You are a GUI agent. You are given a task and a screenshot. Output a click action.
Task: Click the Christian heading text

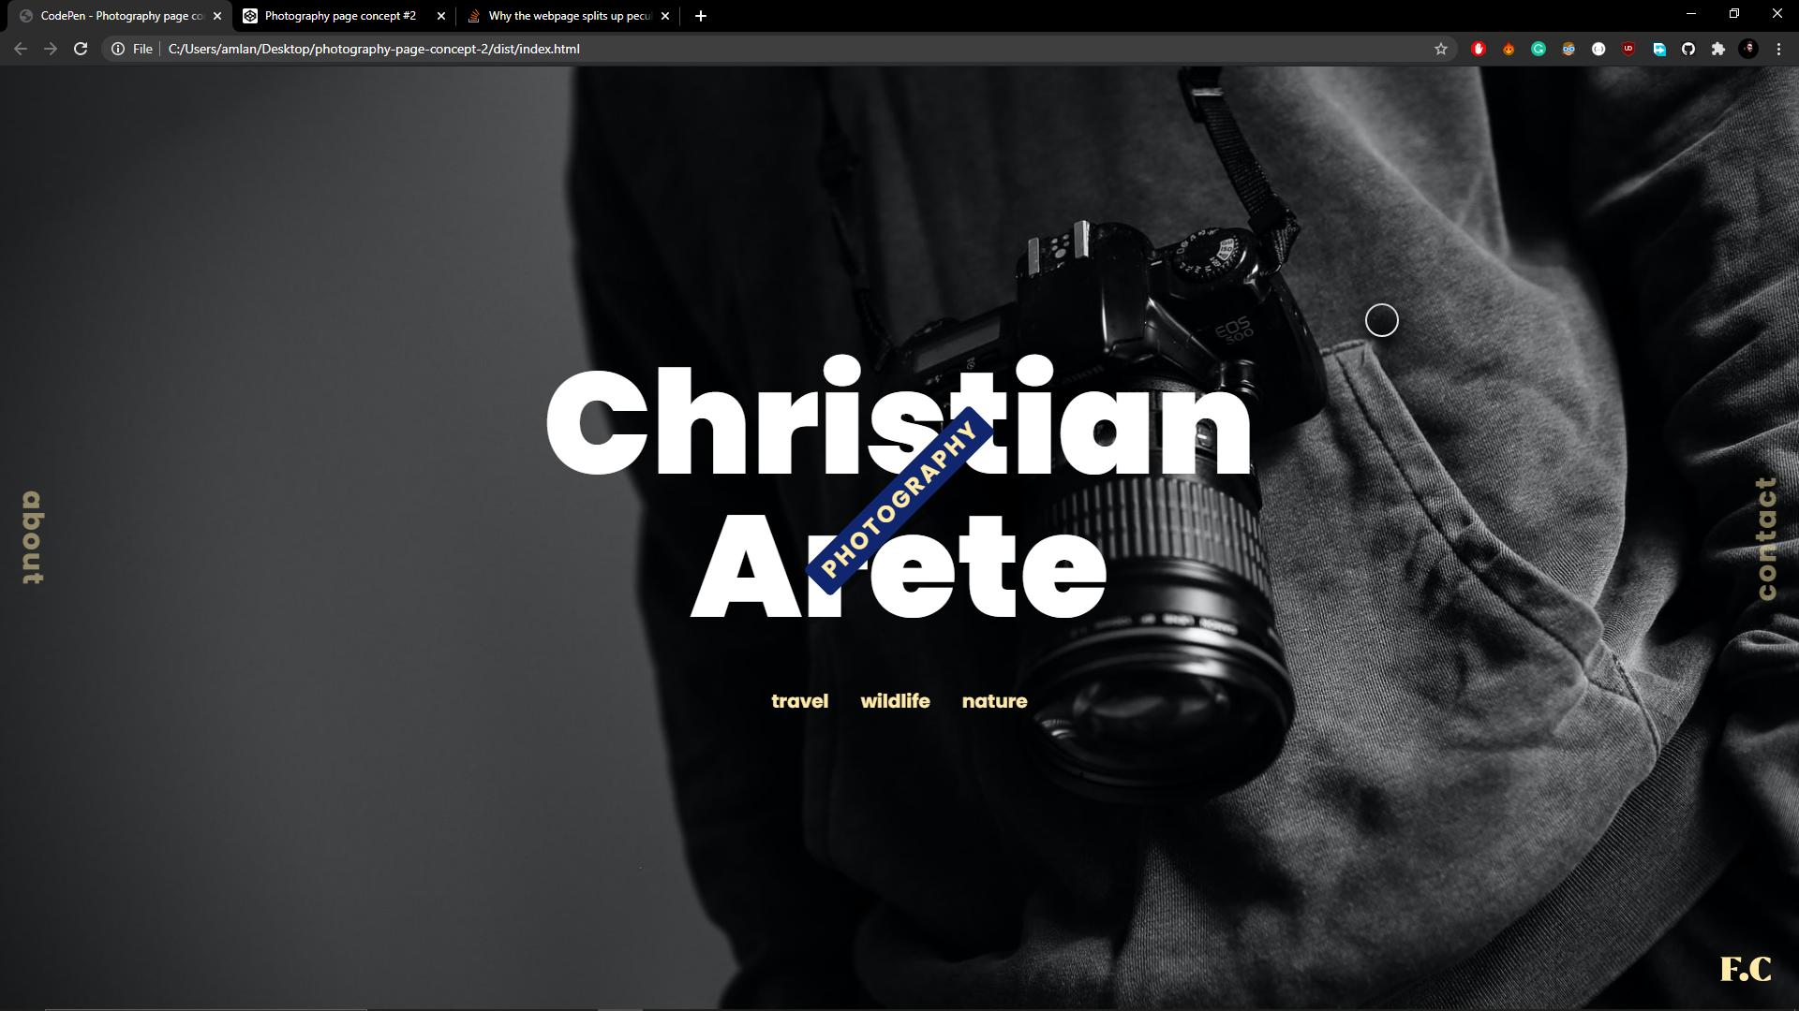tap(899, 417)
